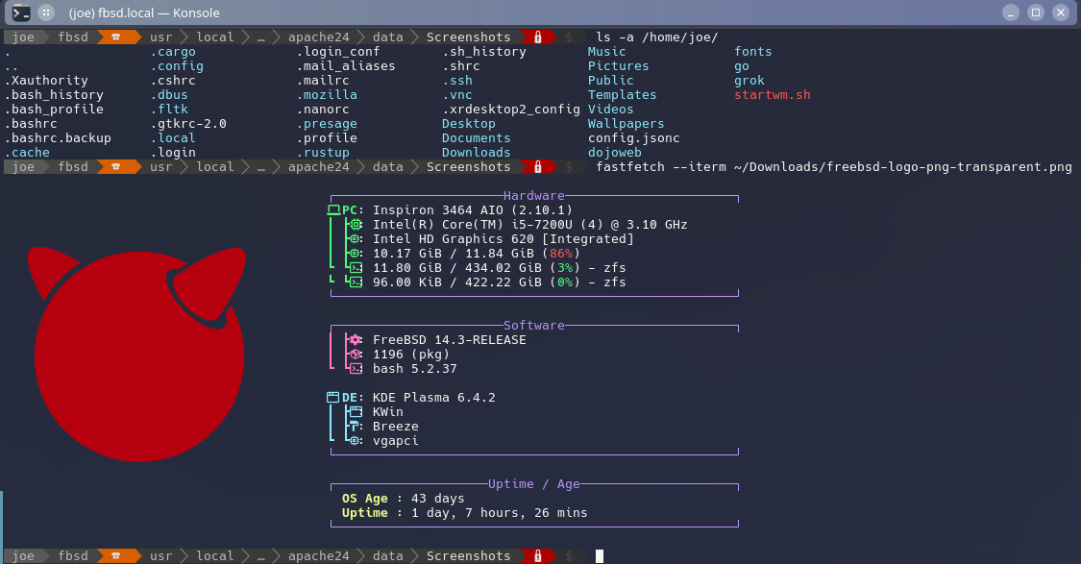This screenshot has width=1081, height=564.
Task: Click the orange phone segment in empty prompt
Action: click(116, 556)
